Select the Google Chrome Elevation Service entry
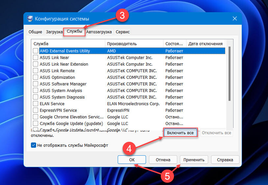The width and height of the screenshot is (268, 185). pos(72,117)
